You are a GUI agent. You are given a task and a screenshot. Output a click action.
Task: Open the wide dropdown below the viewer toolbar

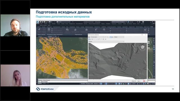[x=106, y=42]
